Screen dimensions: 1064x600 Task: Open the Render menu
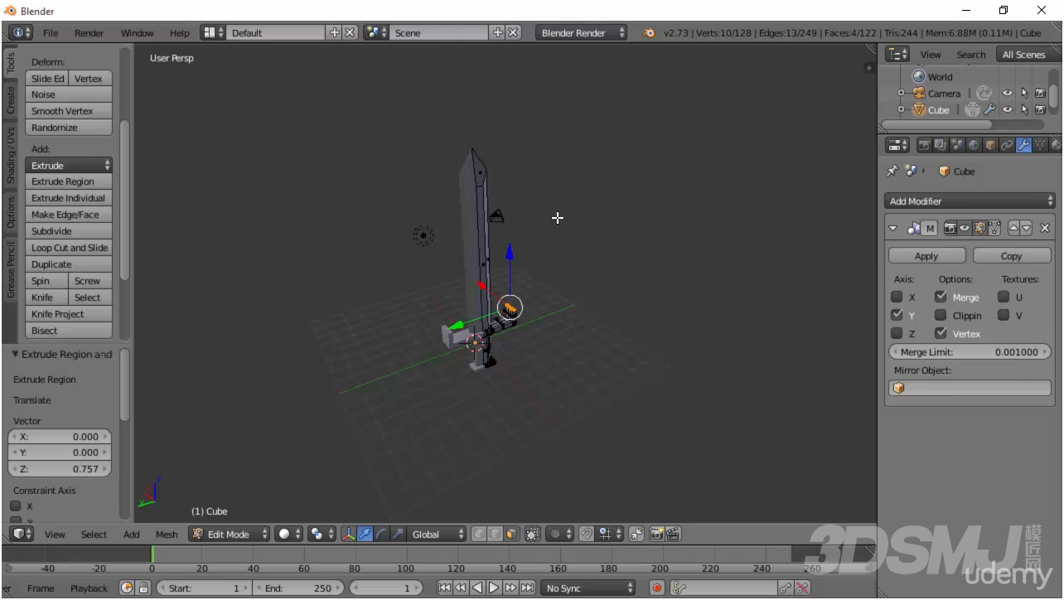pyautogui.click(x=89, y=33)
